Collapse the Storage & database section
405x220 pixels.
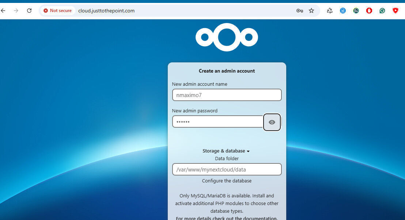(x=226, y=151)
